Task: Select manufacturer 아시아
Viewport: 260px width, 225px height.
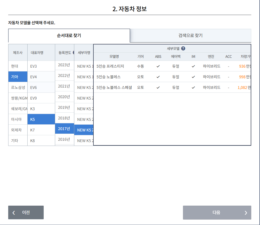Action: [18, 119]
